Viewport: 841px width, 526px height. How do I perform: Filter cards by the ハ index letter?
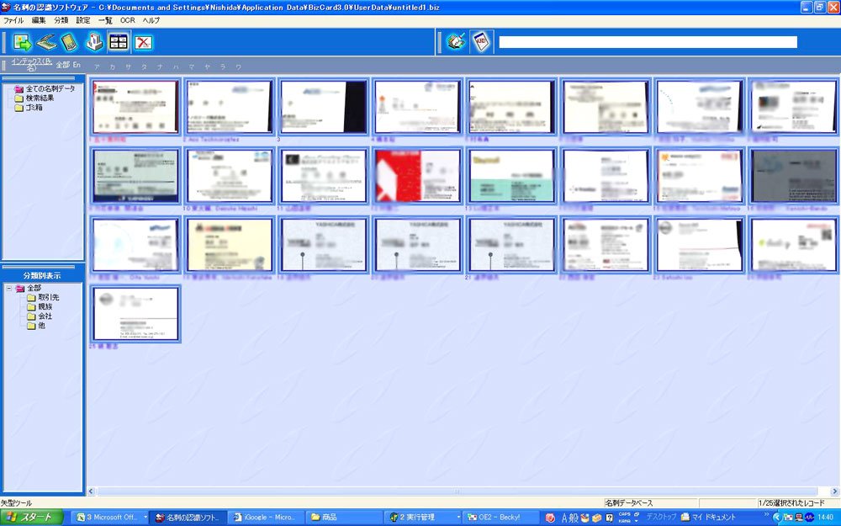176,67
